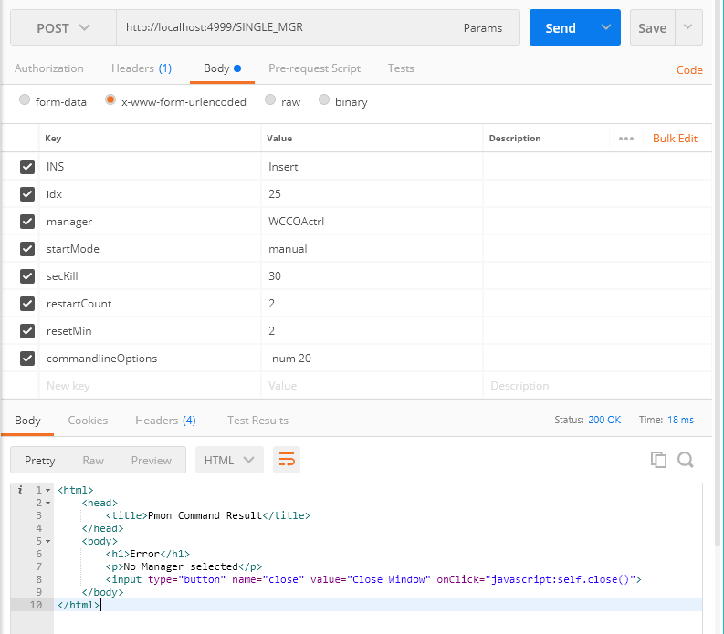This screenshot has width=724, height=634.
Task: Open search in response with magnifier icon
Action: coord(687,460)
